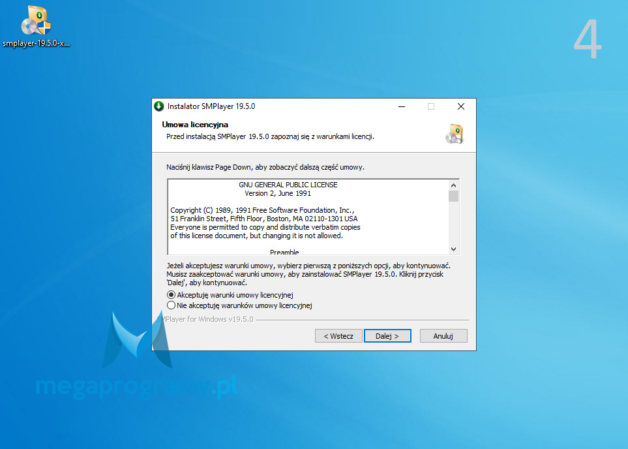Click the 'Przed instalacją SMPlayer 19.5.0' subtitle text
The height and width of the screenshot is (449, 628).
point(270,136)
